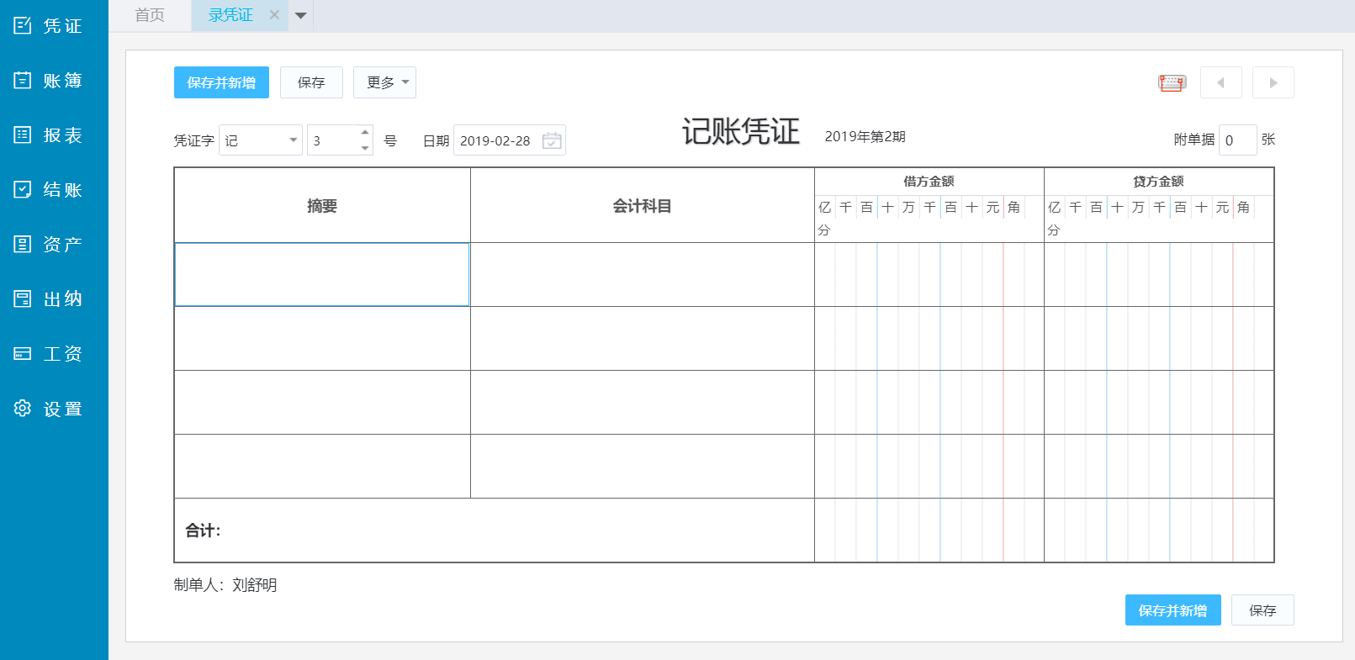1355x660 pixels.
Task: Switch to the 首页 tab
Action: pyautogui.click(x=150, y=15)
